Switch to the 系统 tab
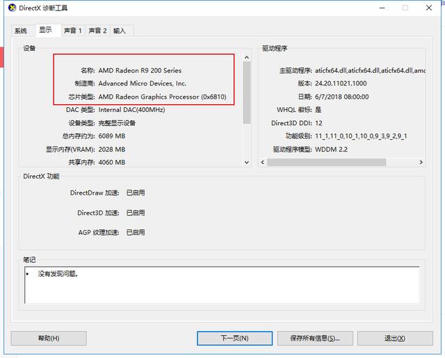 (21, 31)
